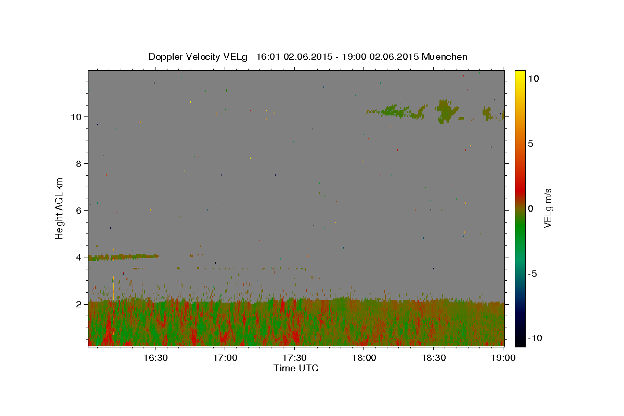Screen dimensions: 624x416
Task: Click the 'VELg m/s' colorbar label
Action: click(x=548, y=209)
